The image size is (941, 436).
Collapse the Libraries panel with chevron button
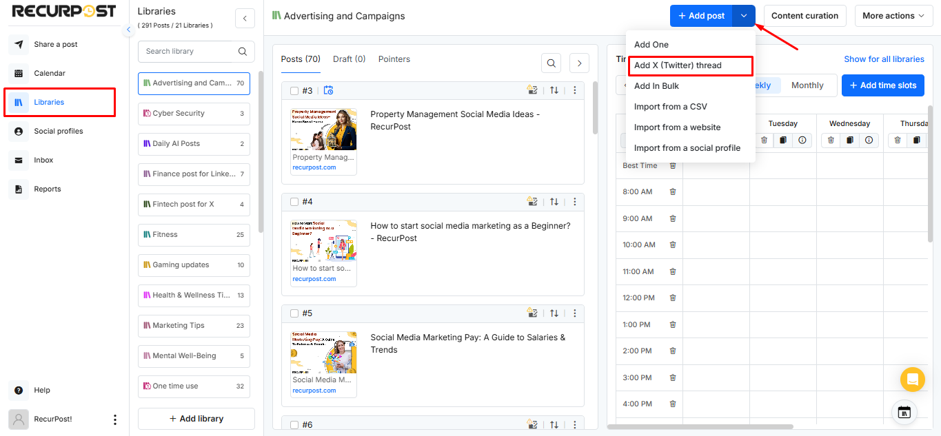coord(245,18)
